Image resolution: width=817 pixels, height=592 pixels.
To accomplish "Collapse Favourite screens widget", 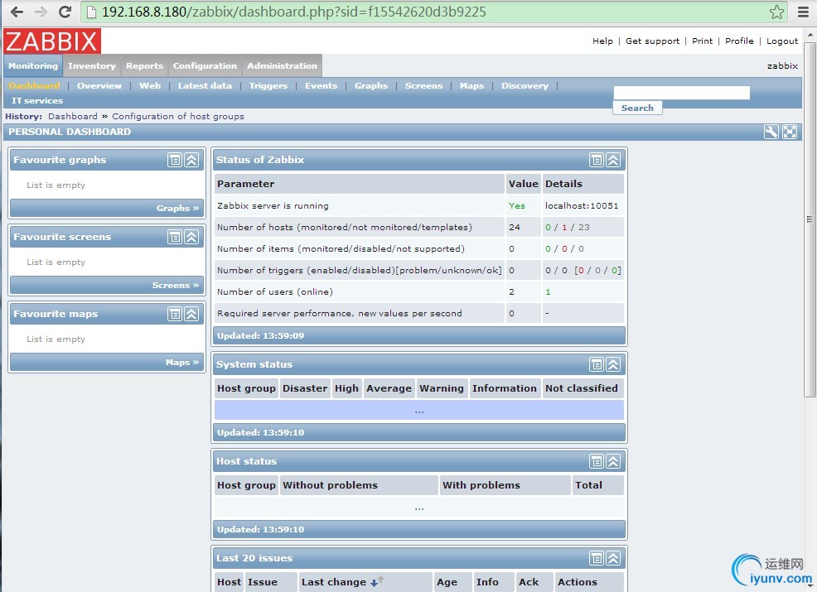I will pos(191,237).
